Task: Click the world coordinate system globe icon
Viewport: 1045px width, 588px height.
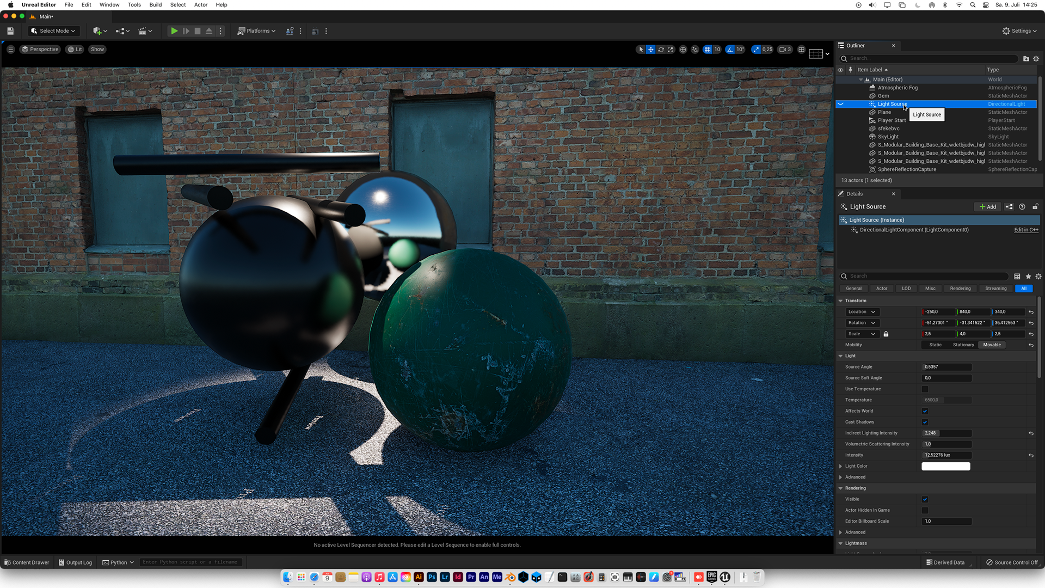Action: (x=683, y=50)
